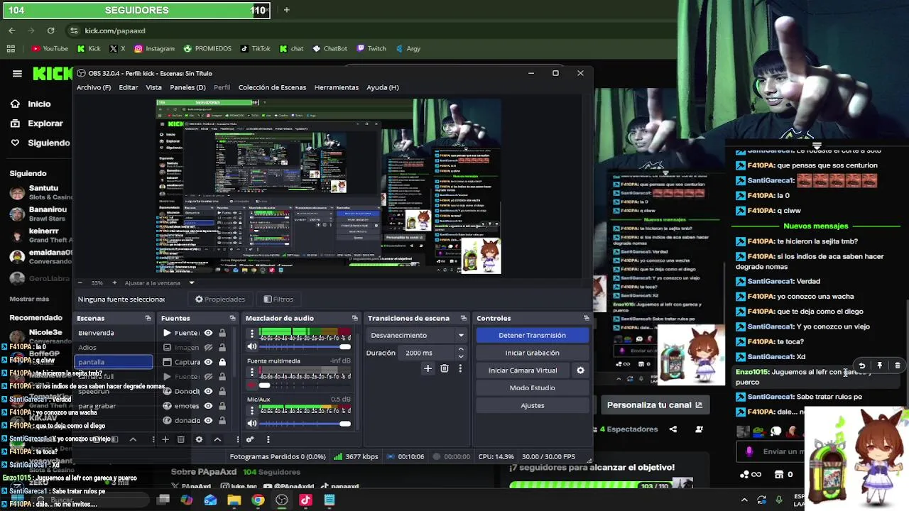Viewport: 909px width, 511px height.
Task: Open transition properties three-dot menu
Action: (460, 368)
